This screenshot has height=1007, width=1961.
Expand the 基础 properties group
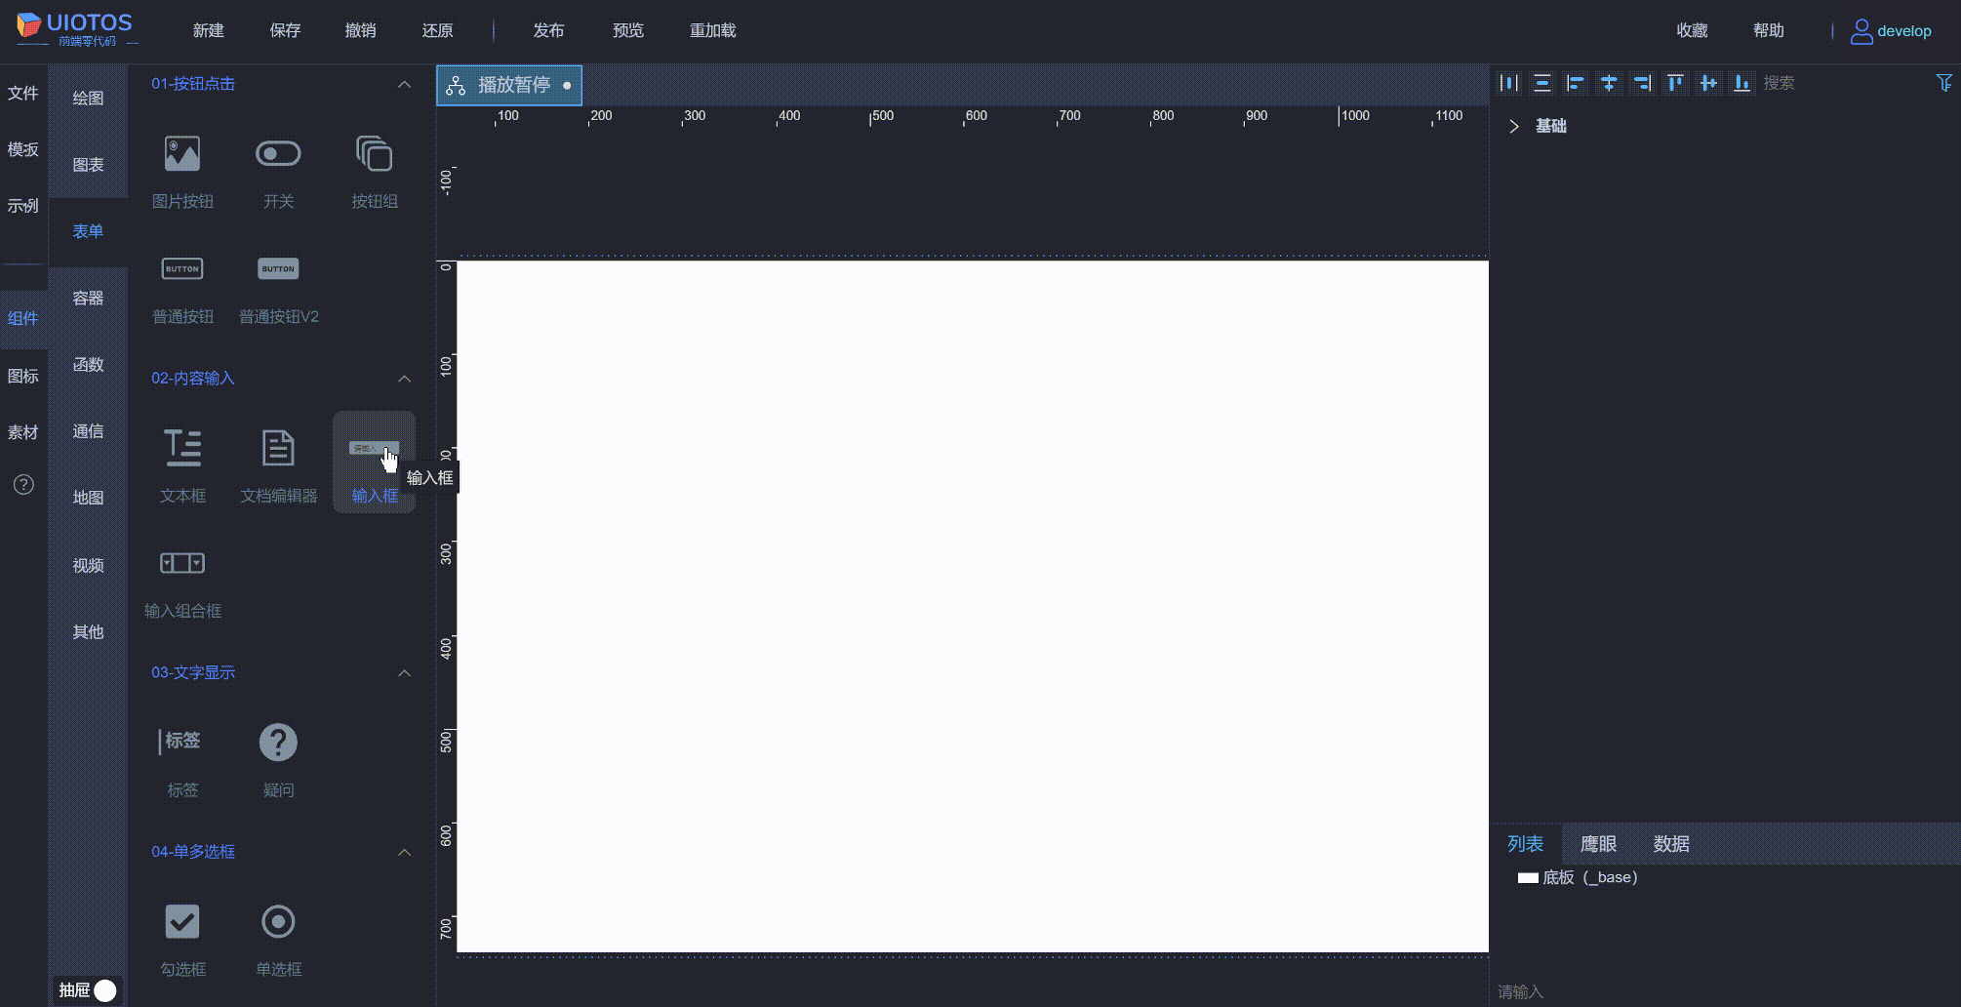(x=1513, y=126)
